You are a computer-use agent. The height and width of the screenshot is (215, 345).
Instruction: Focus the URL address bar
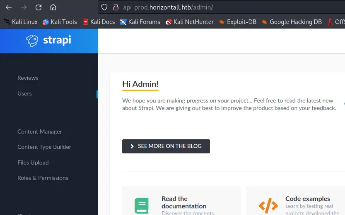point(221,7)
